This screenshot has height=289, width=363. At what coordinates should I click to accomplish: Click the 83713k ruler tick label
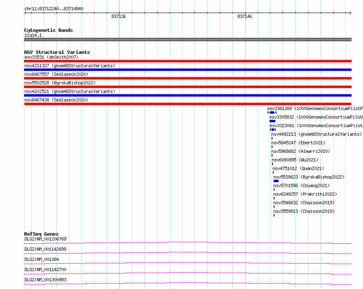click(x=119, y=16)
